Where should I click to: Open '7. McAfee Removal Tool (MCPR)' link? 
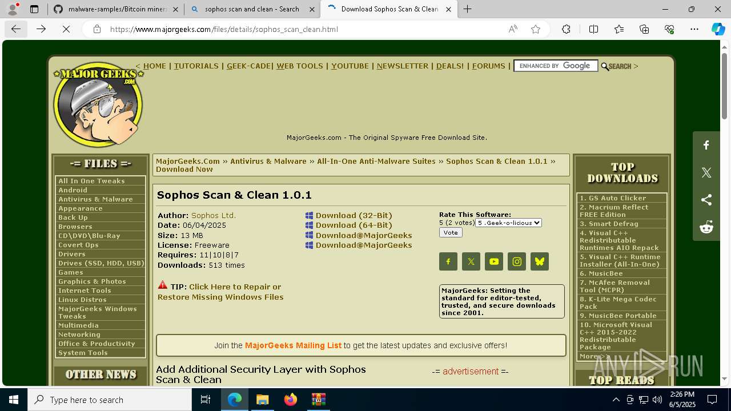[x=614, y=286]
